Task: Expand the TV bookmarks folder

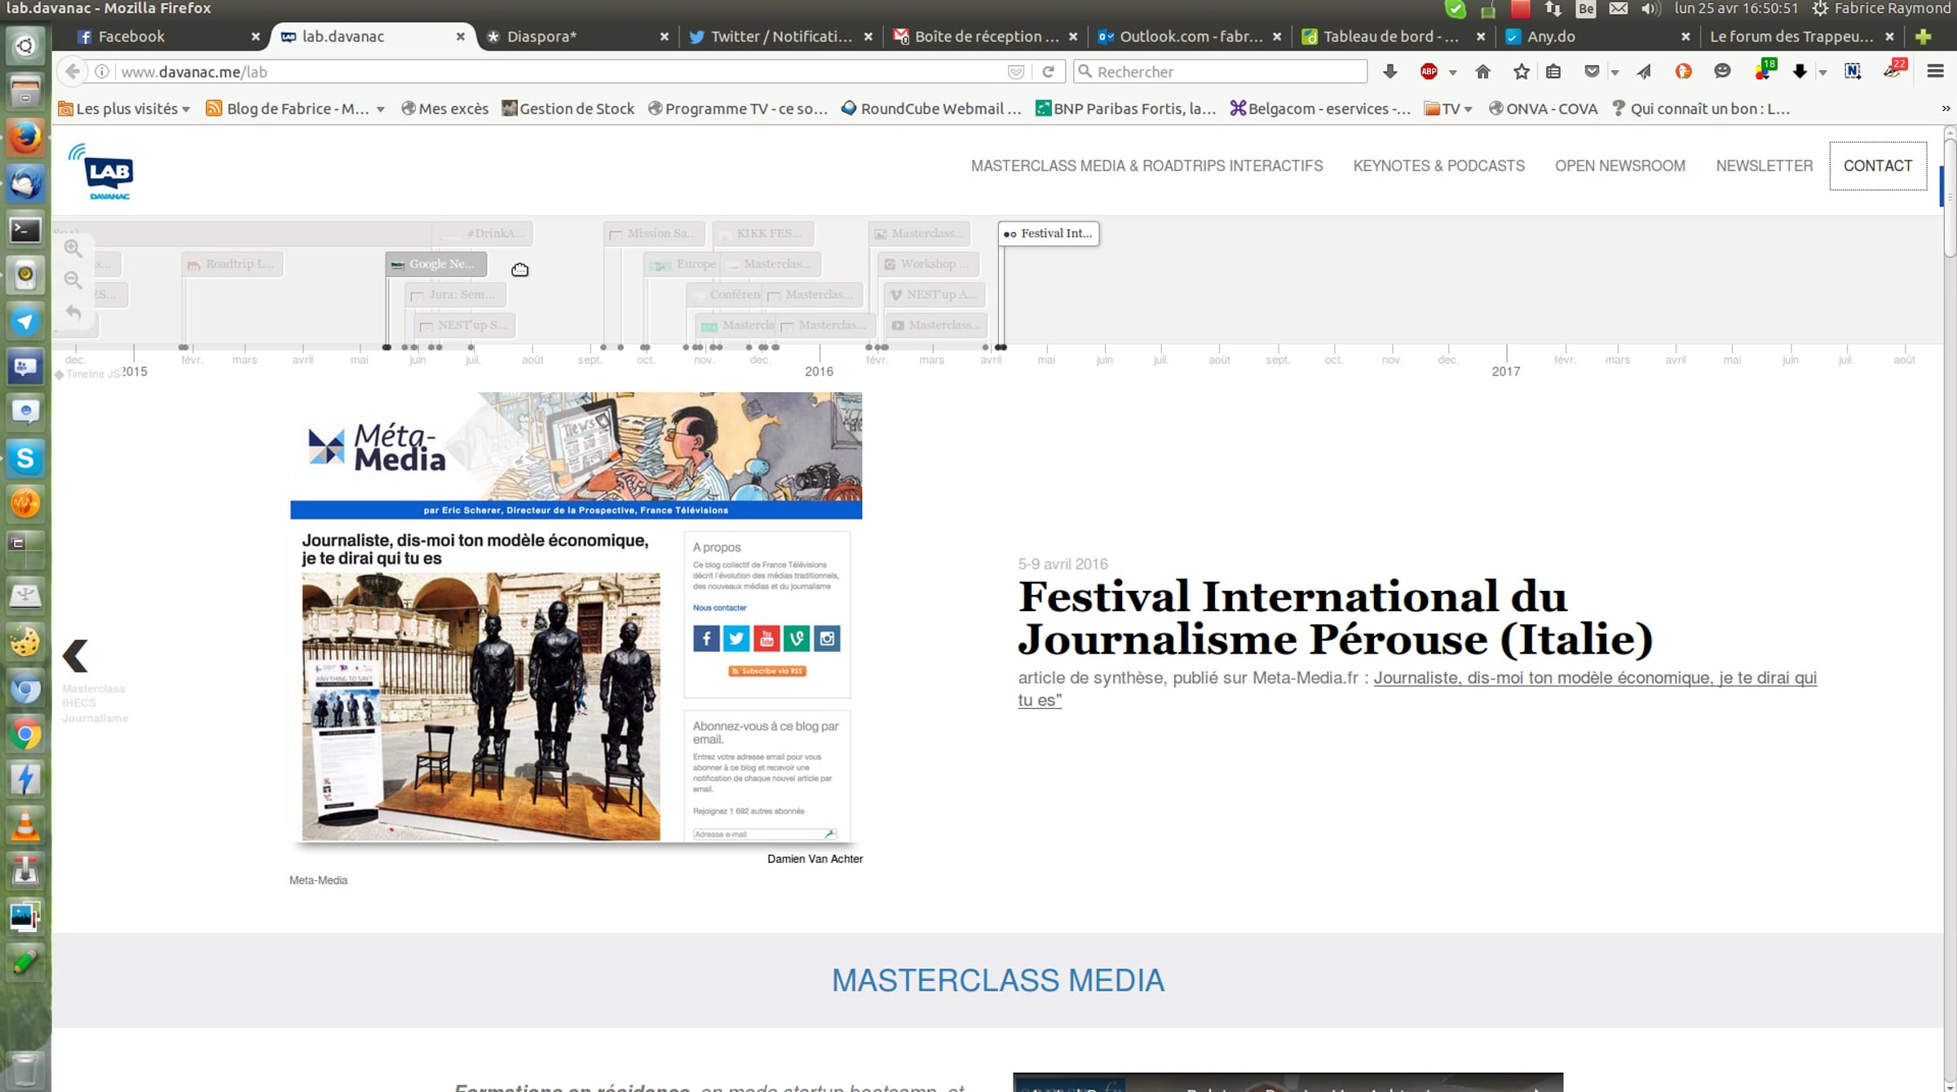Action: [x=1448, y=108]
